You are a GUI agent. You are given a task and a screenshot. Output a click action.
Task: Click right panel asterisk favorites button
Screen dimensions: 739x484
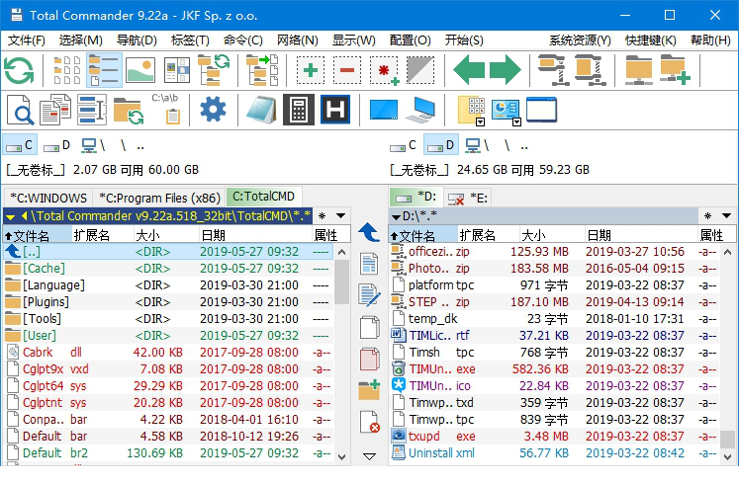(708, 216)
